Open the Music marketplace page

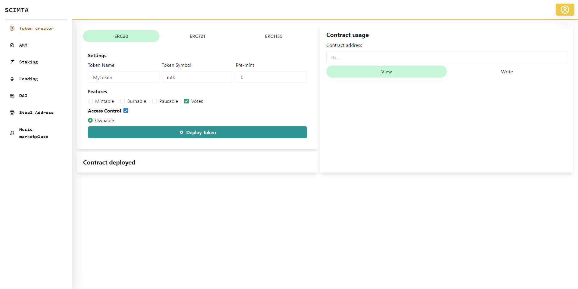pos(36,133)
